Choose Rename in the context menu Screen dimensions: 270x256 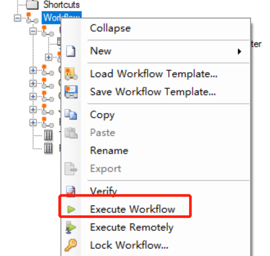pyautogui.click(x=109, y=151)
